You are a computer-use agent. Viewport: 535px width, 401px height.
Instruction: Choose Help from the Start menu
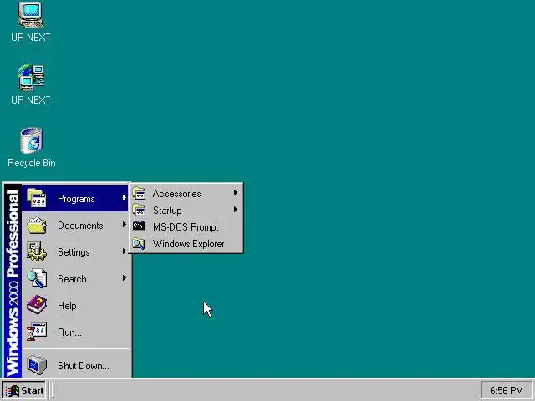tap(75, 306)
